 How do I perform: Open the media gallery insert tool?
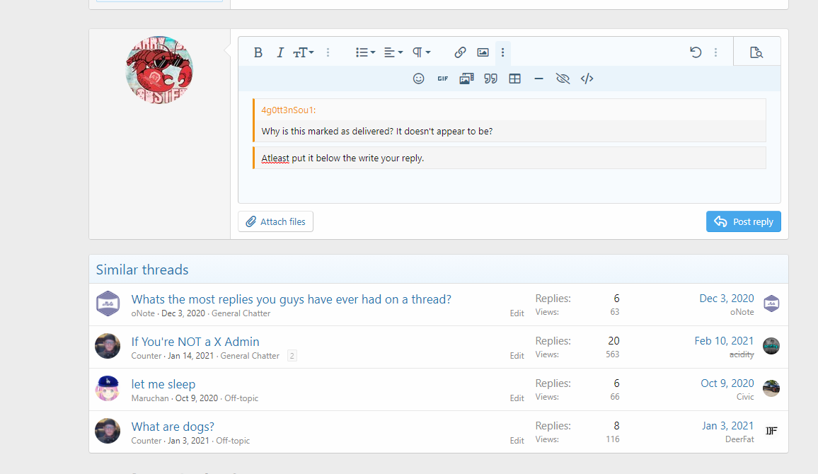466,79
